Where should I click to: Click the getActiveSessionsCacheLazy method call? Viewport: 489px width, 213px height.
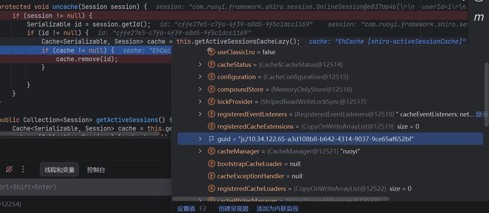(x=244, y=41)
